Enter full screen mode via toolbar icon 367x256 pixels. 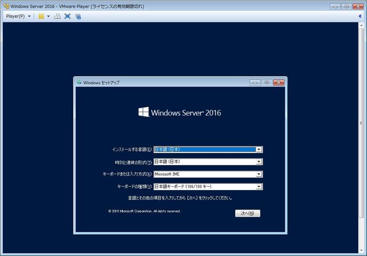68,17
